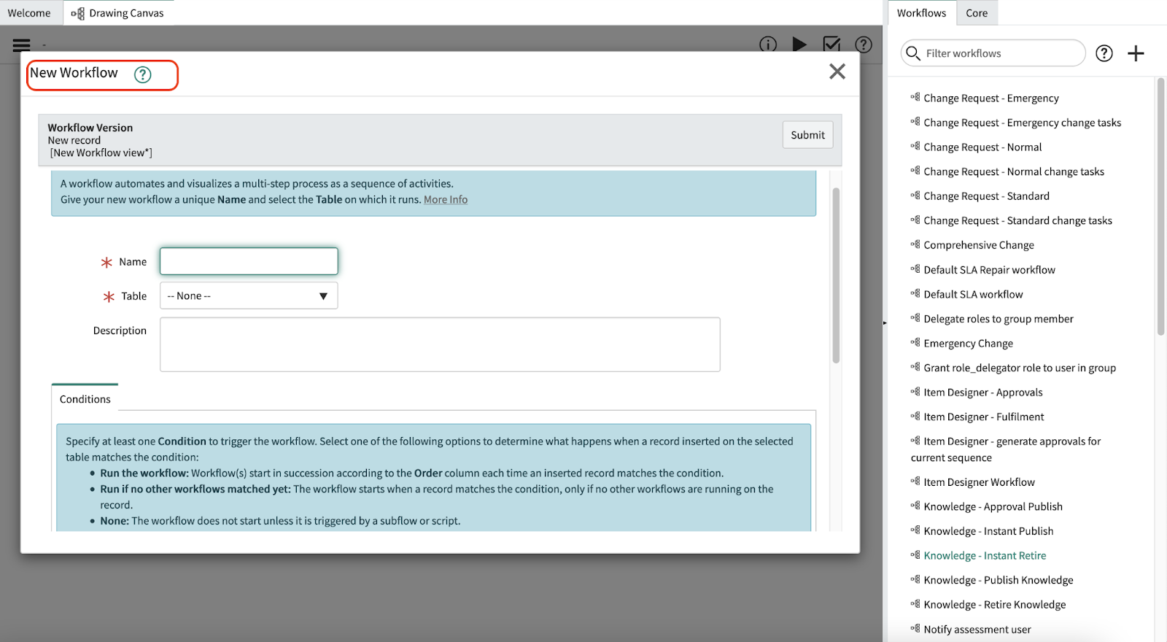Click the canvas toolbar help question icon

click(x=864, y=45)
